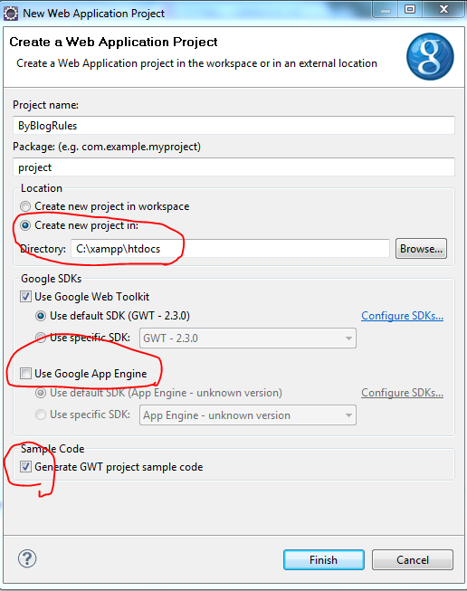Open Configure SDKs... link for GWT
This screenshot has height=591, width=467.
402,316
